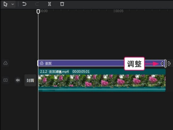173x130 pixels.
Task: Expand the selection tool mode dropdown
Action: 13,4
